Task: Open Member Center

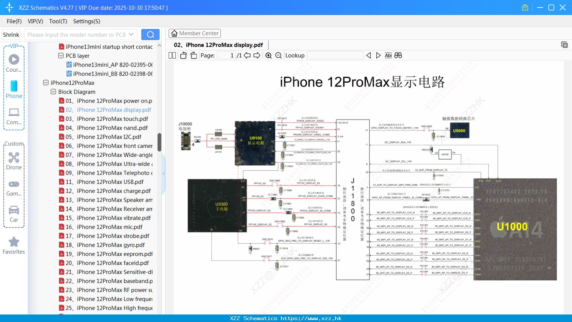Action: (195, 33)
